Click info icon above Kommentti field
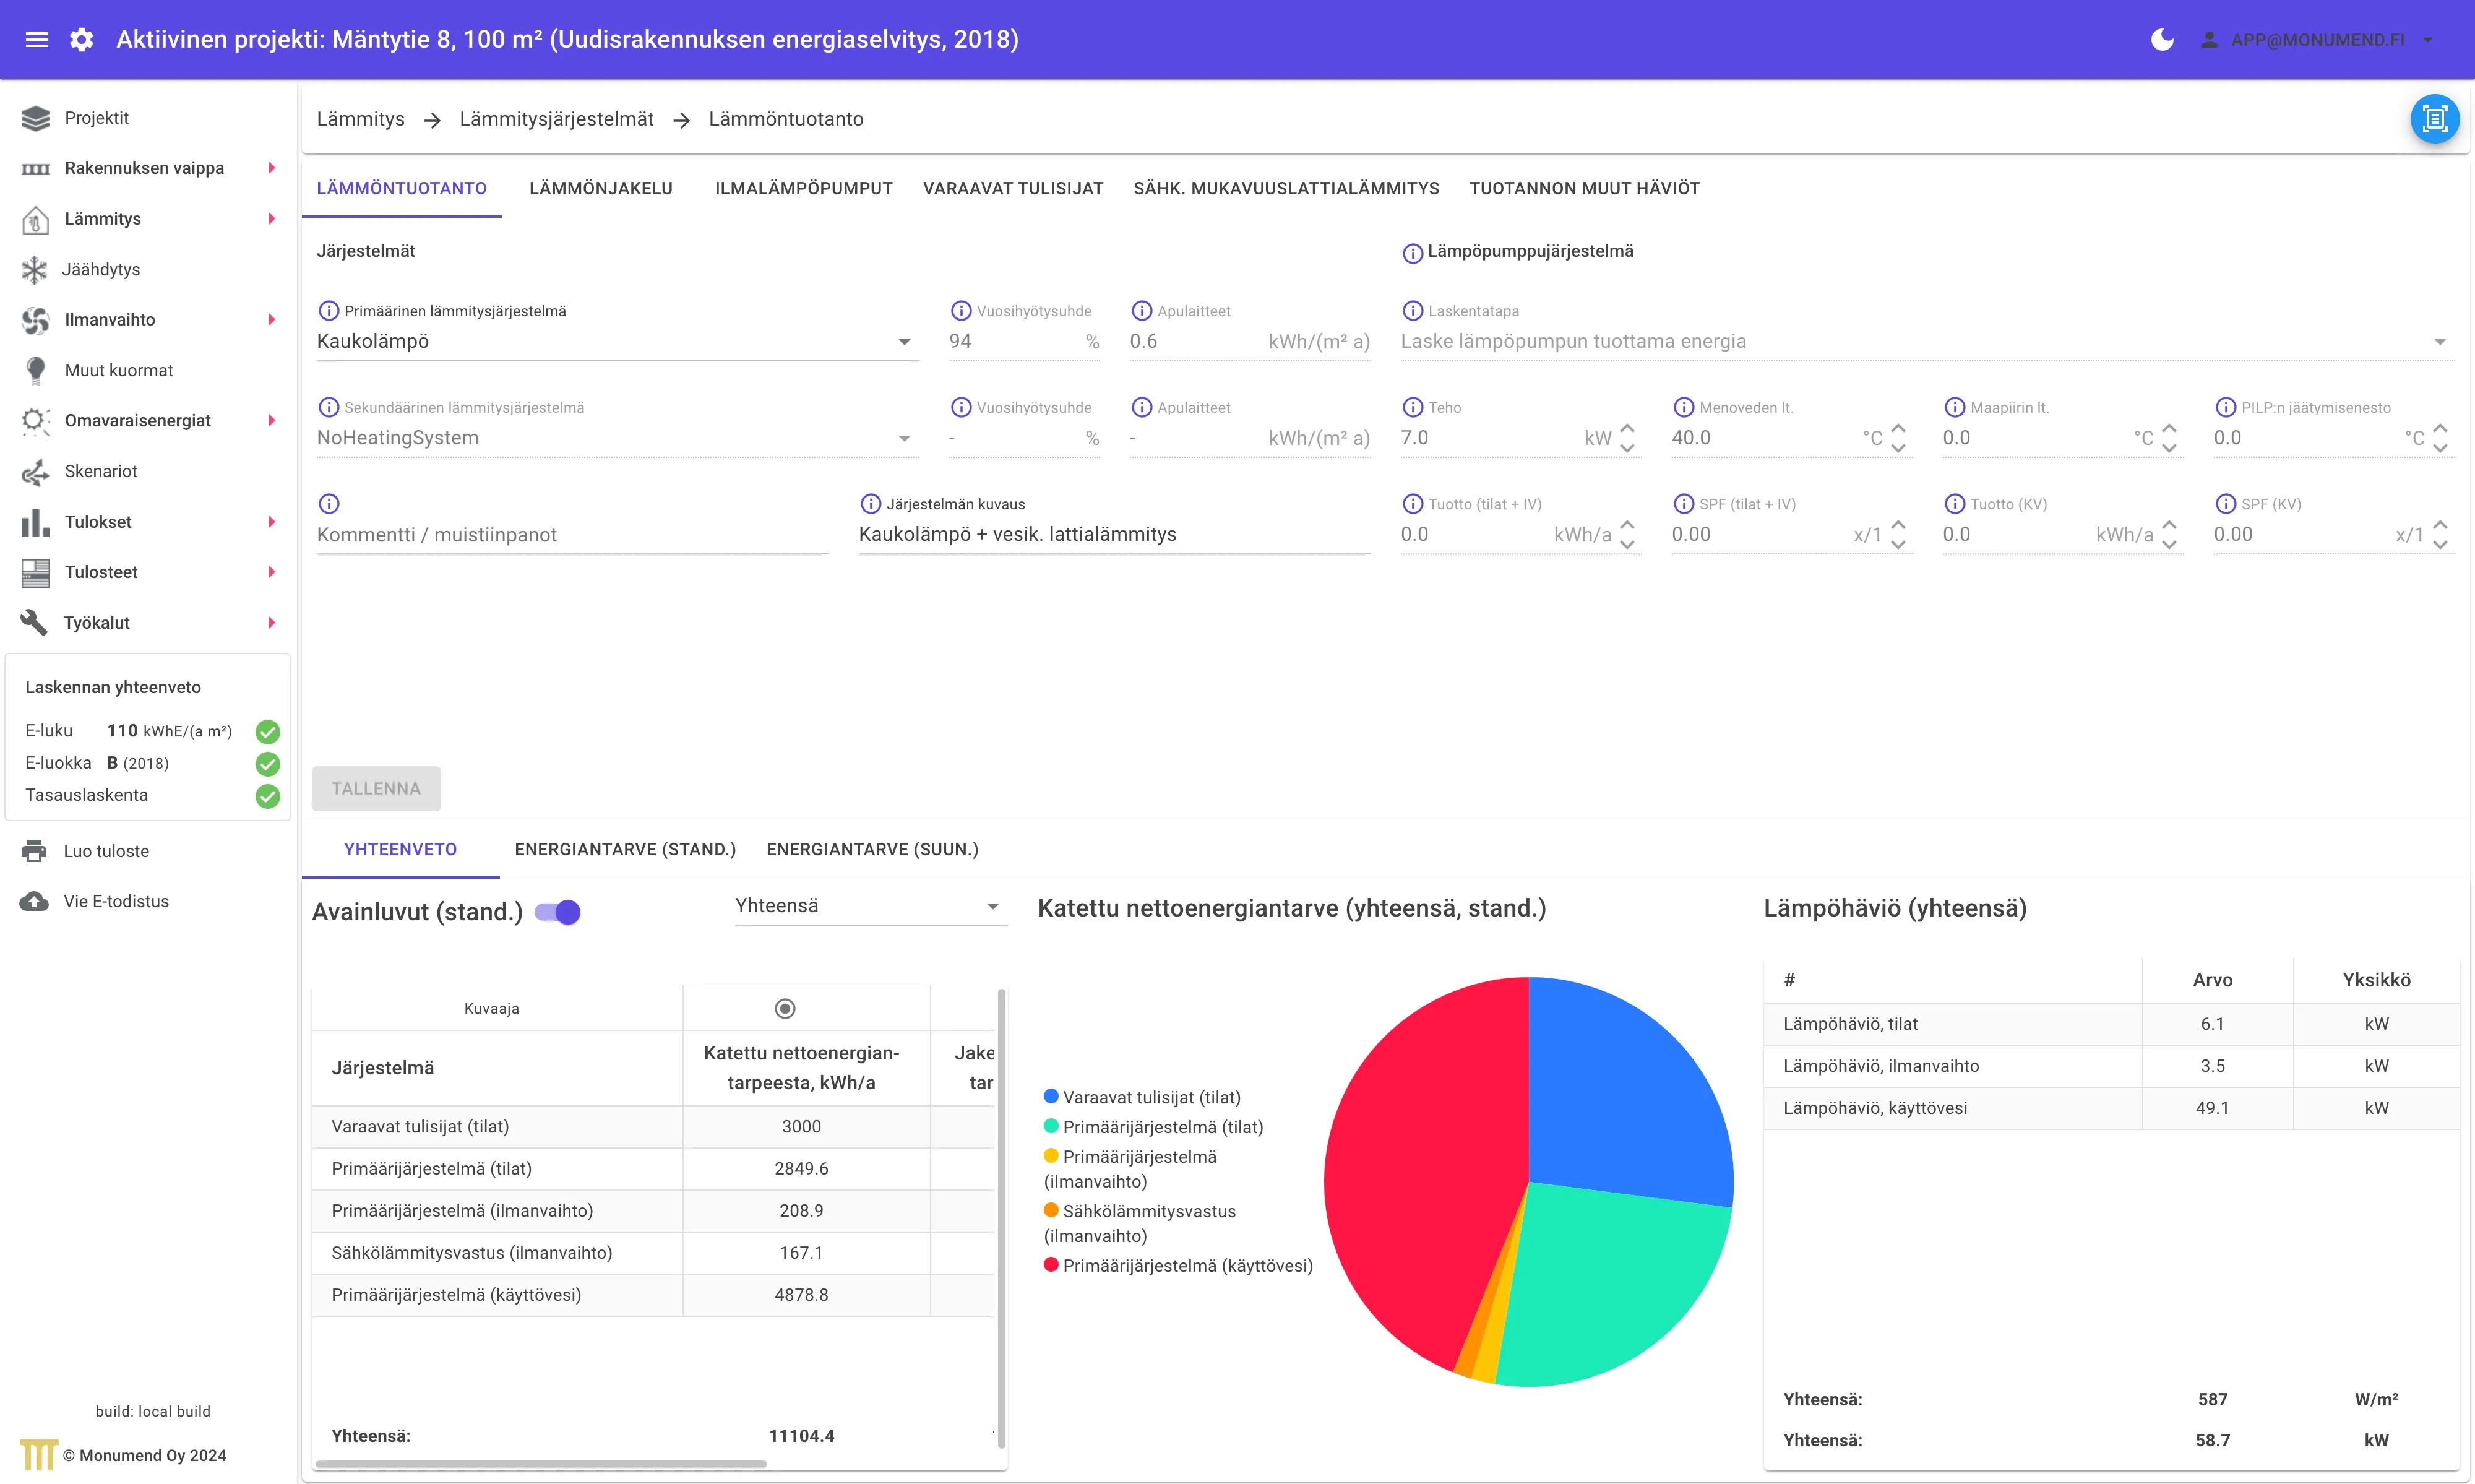 (x=329, y=504)
